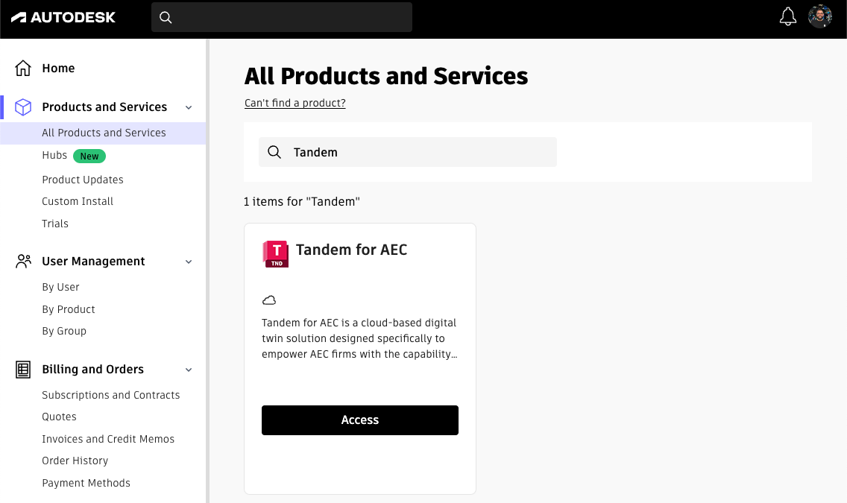The height and width of the screenshot is (503, 847).
Task: Click the magnifier icon in the product search field
Action: (x=274, y=151)
